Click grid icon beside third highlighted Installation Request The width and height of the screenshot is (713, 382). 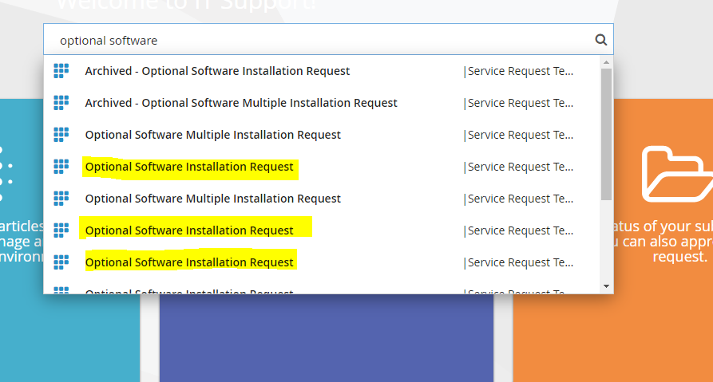click(x=61, y=262)
